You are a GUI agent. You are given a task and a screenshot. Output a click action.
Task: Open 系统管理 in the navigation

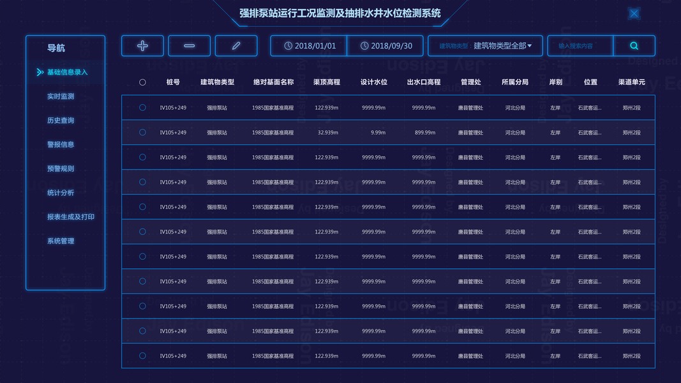[61, 241]
